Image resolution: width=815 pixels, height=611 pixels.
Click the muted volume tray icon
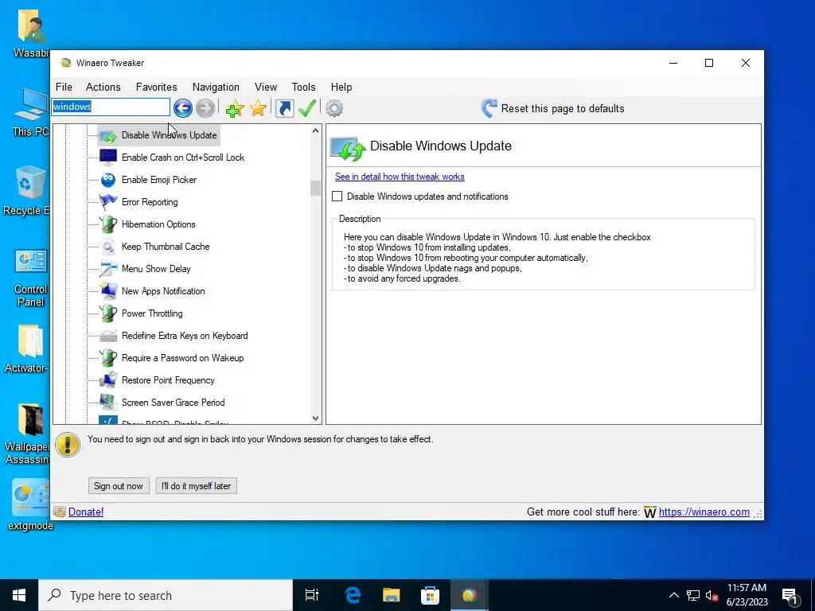point(712,595)
